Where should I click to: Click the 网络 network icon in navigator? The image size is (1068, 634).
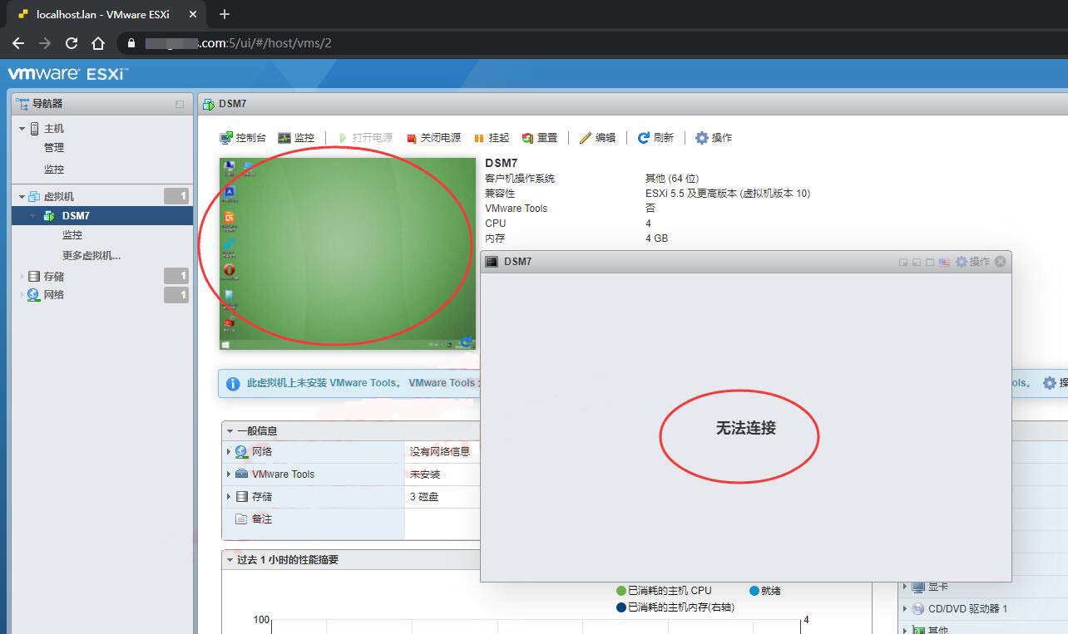[x=34, y=295]
